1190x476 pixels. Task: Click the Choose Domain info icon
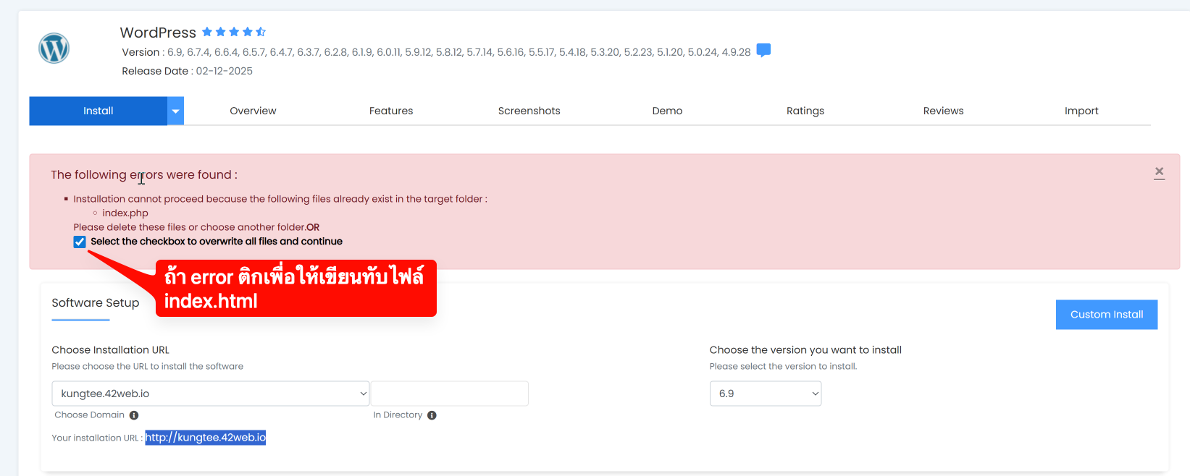(x=134, y=415)
